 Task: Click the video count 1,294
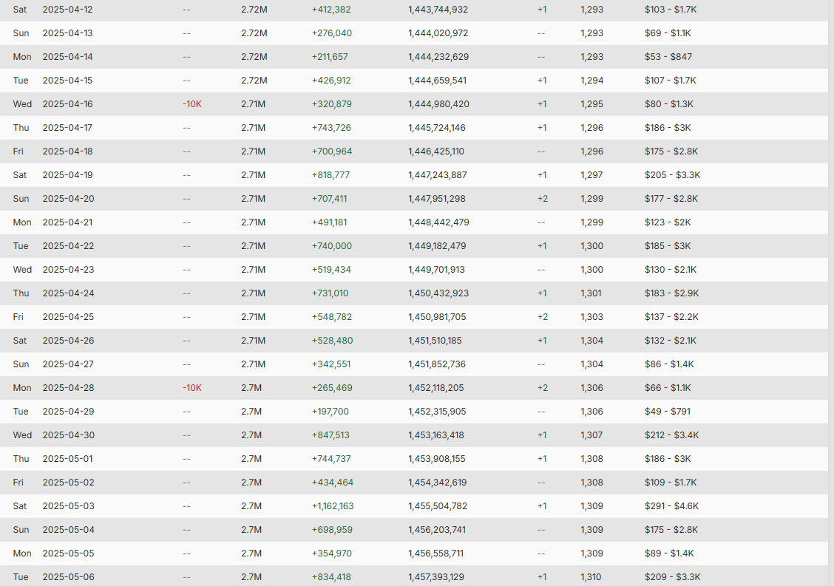pyautogui.click(x=592, y=81)
